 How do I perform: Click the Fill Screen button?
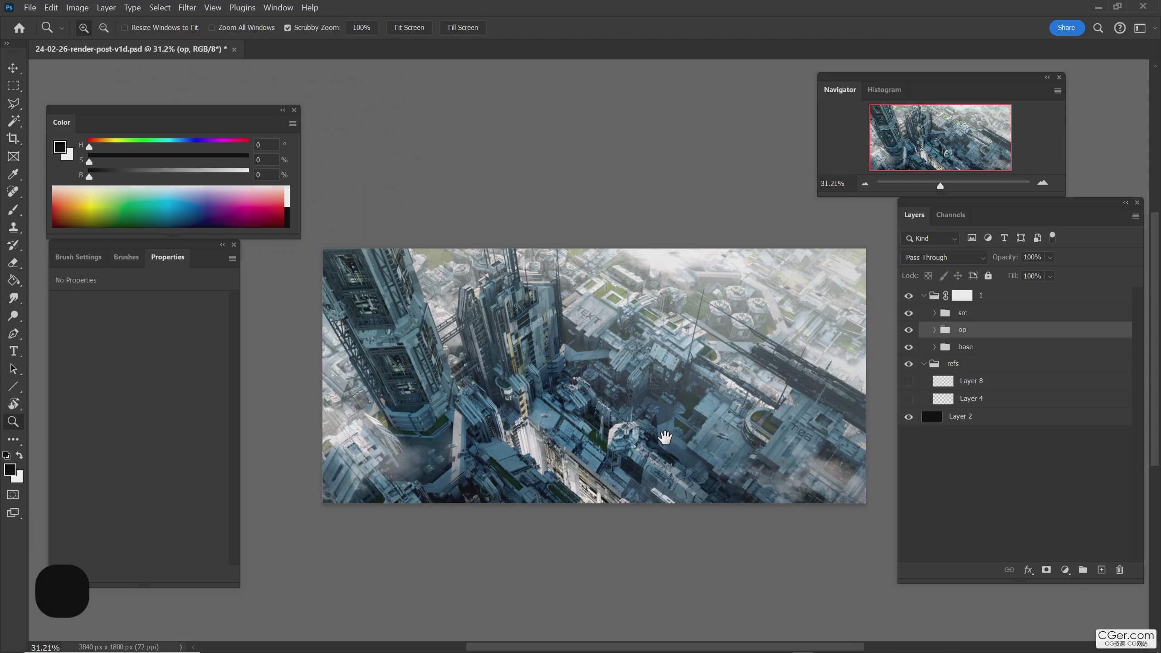pyautogui.click(x=463, y=28)
